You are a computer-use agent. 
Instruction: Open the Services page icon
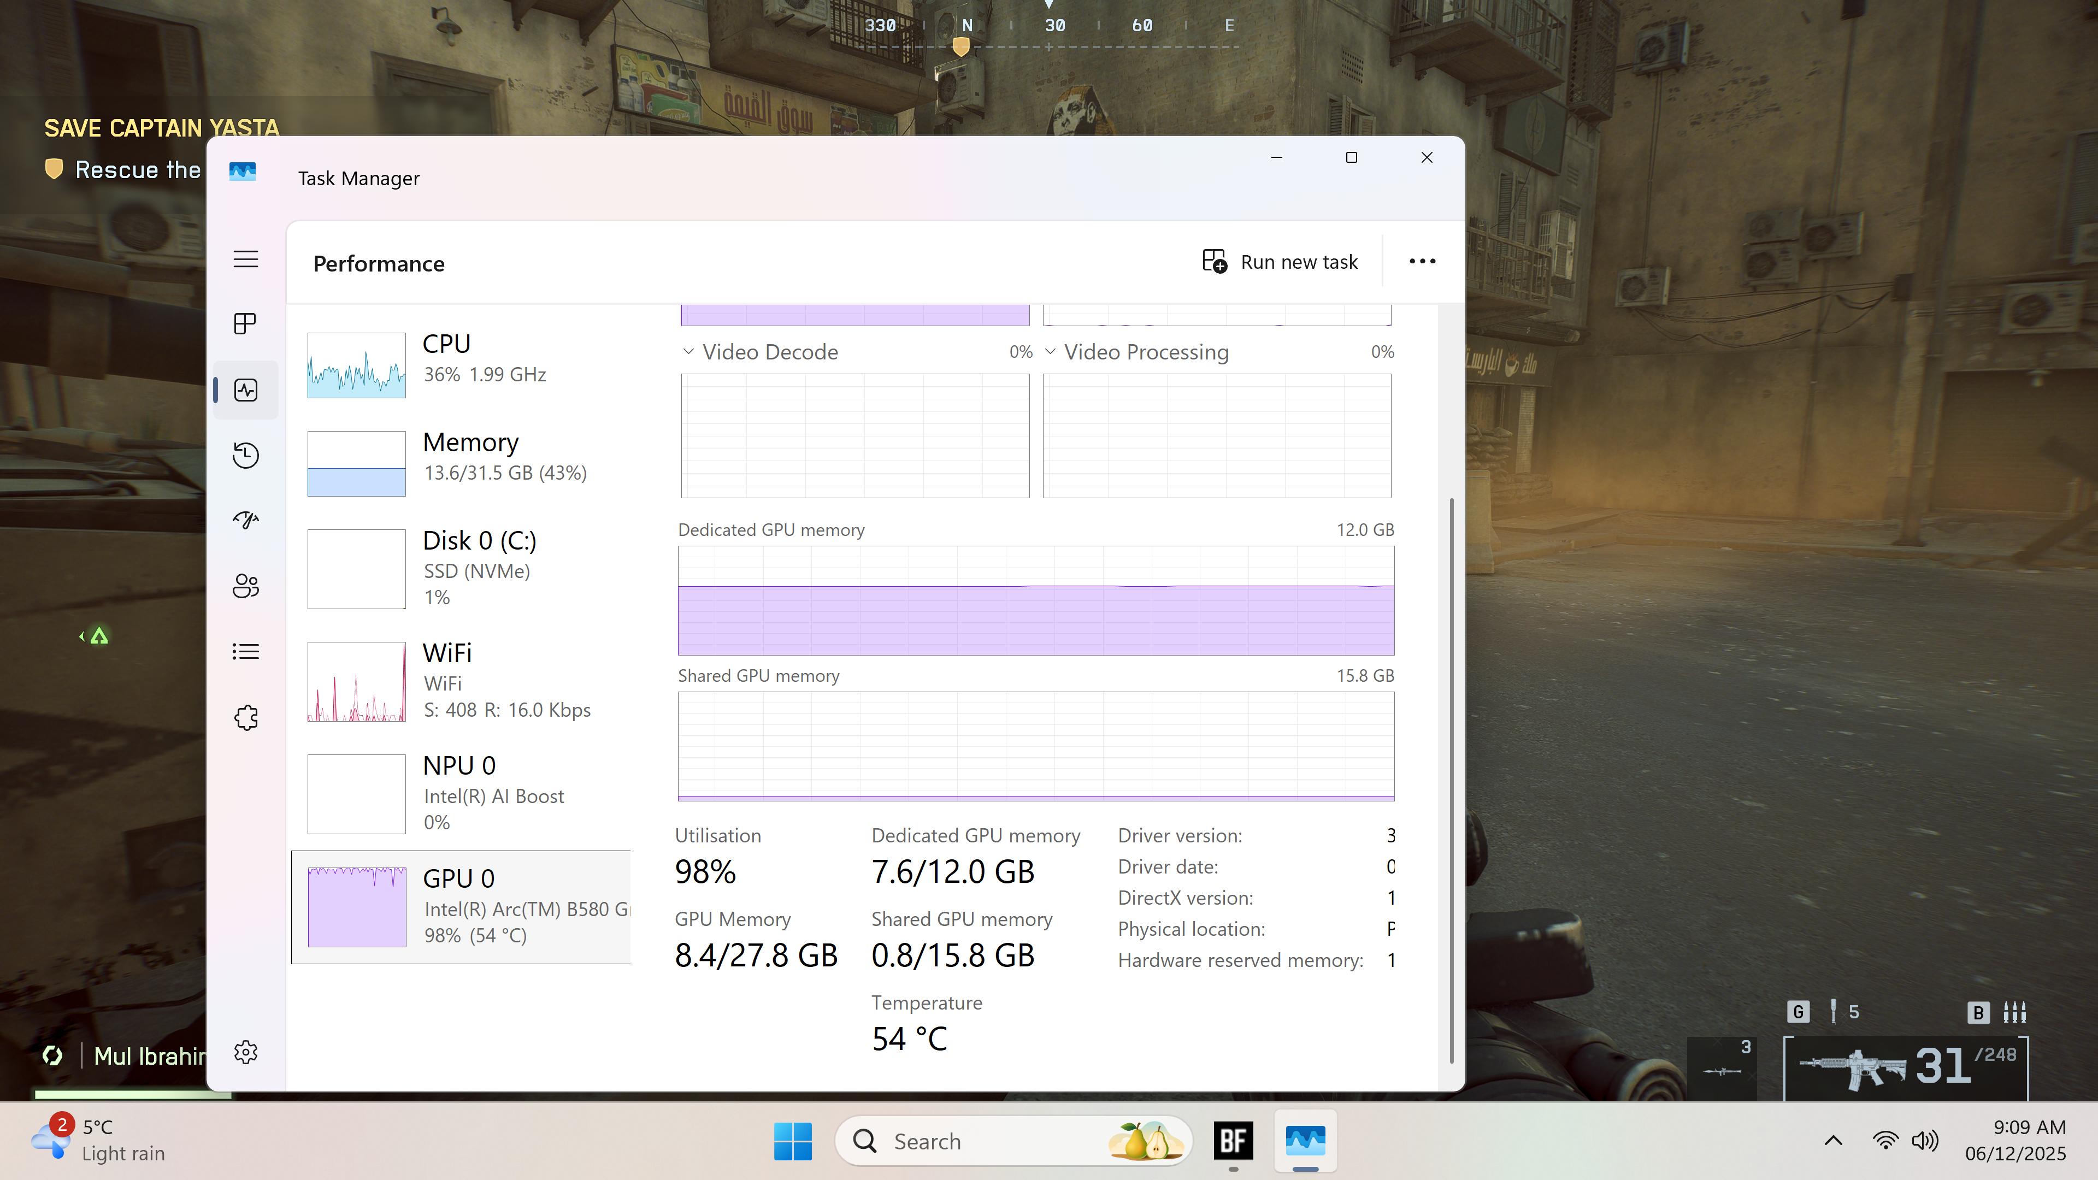246,717
